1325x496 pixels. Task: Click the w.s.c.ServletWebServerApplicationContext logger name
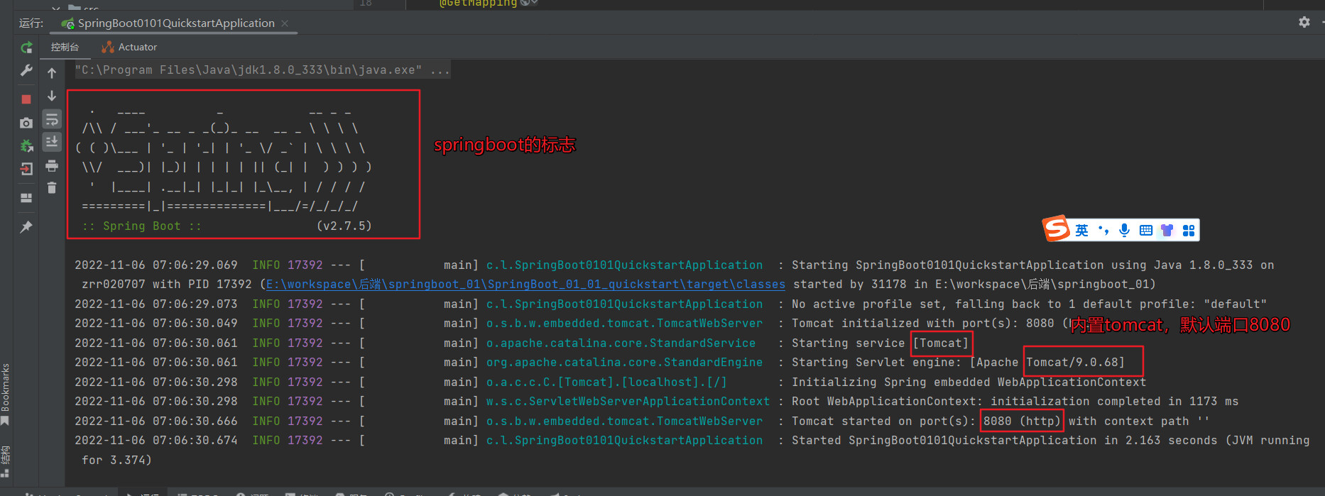pyautogui.click(x=628, y=401)
